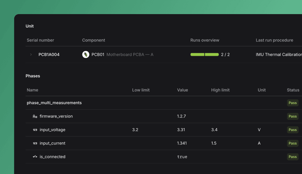The height and width of the screenshot is (174, 302).
Task: Open the PCB01 component link
Action: click(98, 55)
